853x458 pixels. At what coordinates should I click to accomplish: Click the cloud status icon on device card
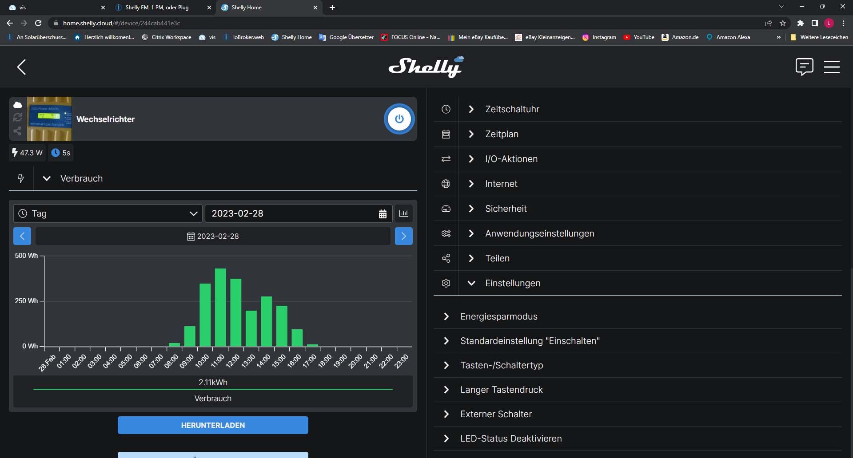click(18, 105)
